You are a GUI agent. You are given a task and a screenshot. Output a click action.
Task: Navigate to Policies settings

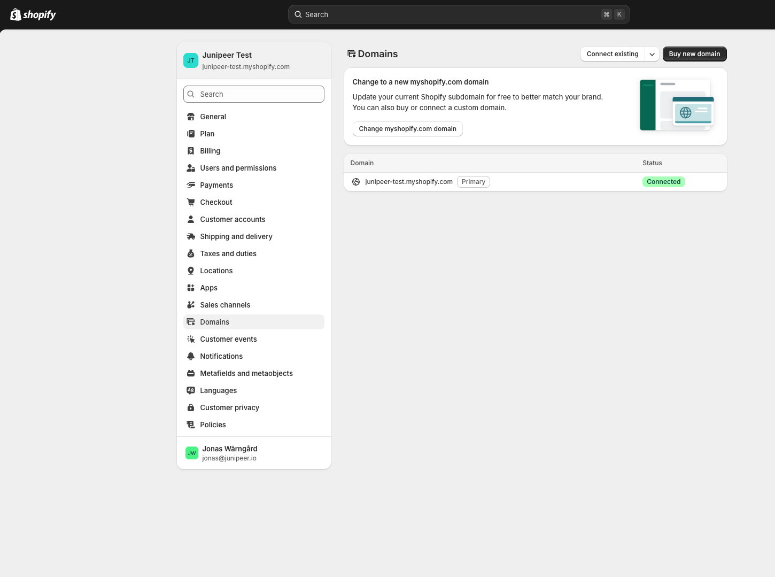coord(254,425)
